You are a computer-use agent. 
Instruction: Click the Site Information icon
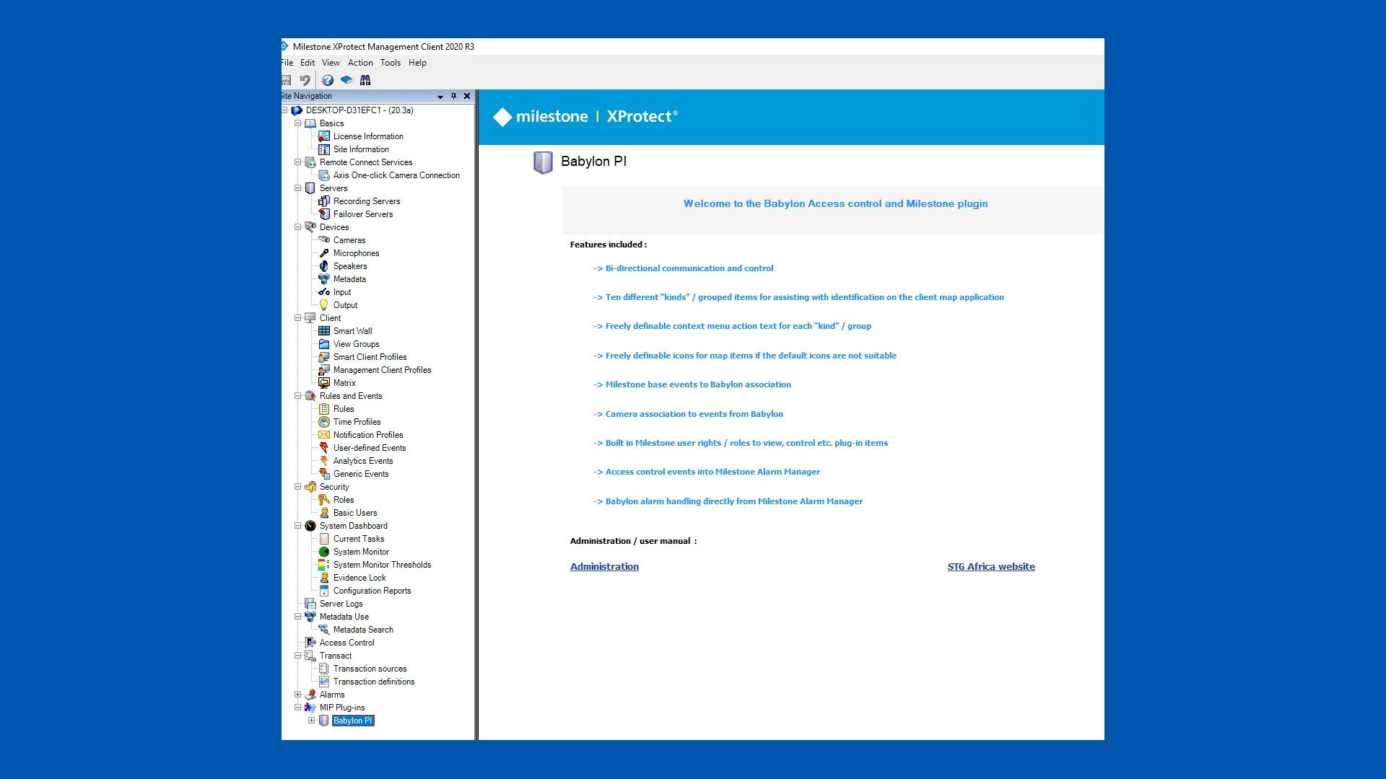324,149
